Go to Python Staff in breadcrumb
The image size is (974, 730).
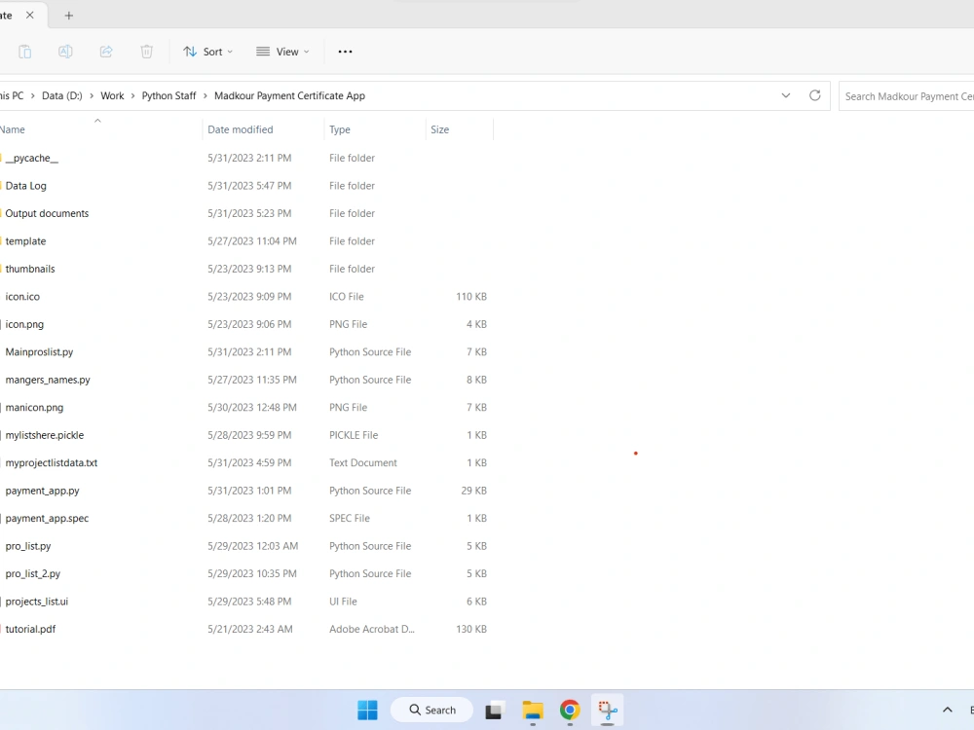(x=169, y=95)
